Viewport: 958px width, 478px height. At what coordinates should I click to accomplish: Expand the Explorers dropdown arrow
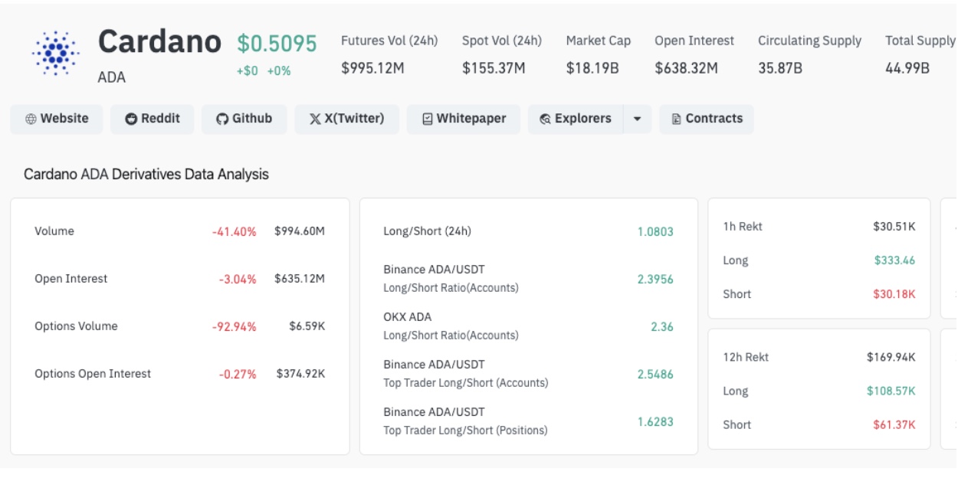click(637, 119)
